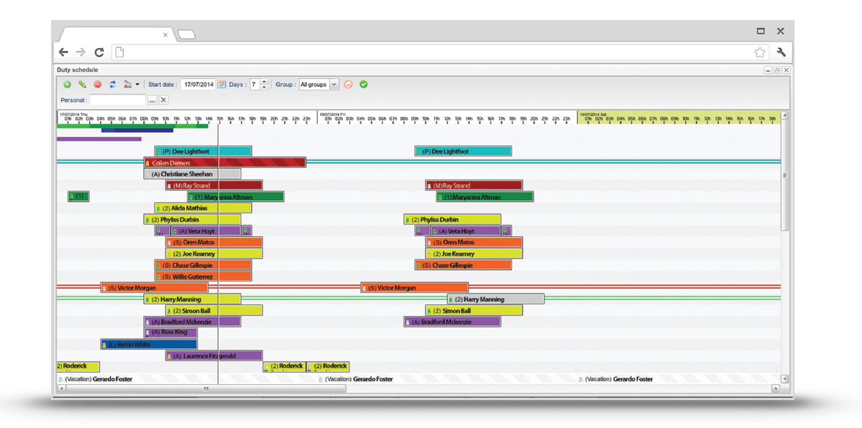Click the blue refresh arrows icon
This screenshot has width=862, height=428.
click(112, 85)
